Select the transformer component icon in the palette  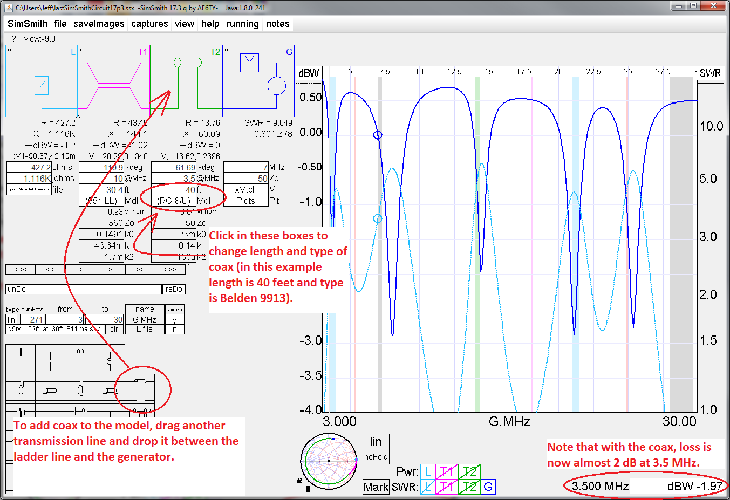pyautogui.click(x=20, y=411)
